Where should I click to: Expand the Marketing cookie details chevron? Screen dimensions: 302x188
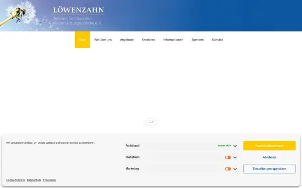click(235, 169)
